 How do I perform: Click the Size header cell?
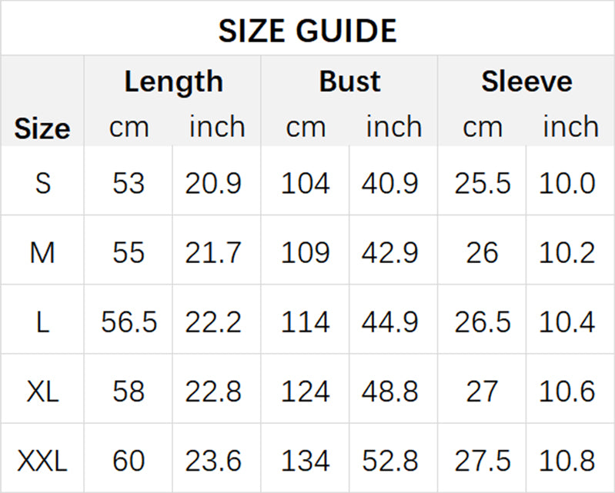(x=42, y=128)
